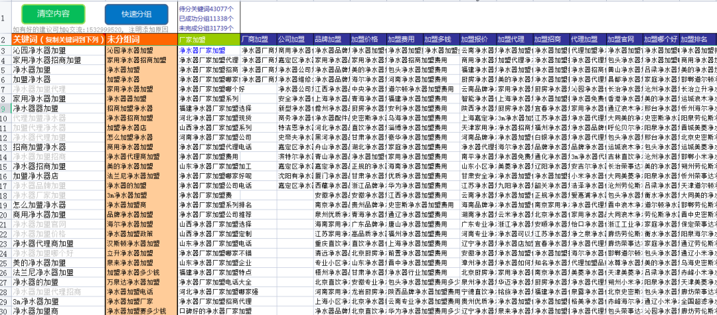Screen dimensions: 717x315
Task: Select the 加盟费用 group header
Action: tap(405, 40)
